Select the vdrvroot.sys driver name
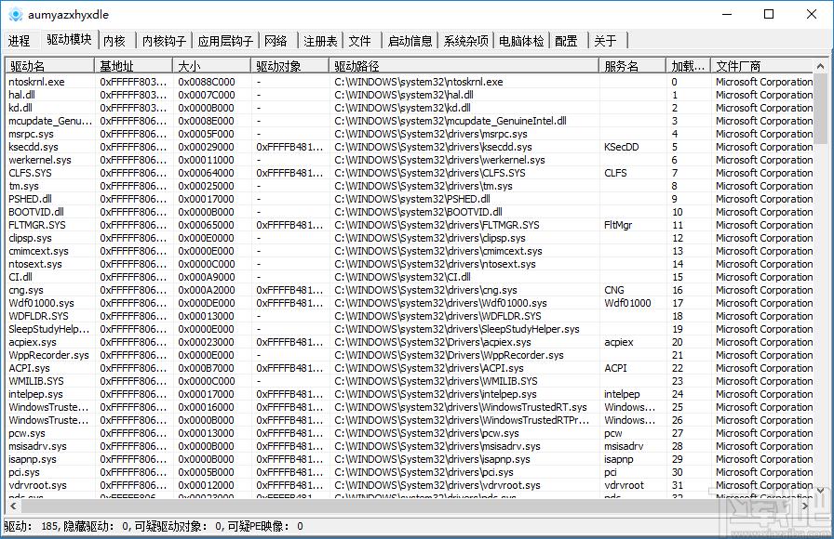This screenshot has width=834, height=539. (x=38, y=485)
